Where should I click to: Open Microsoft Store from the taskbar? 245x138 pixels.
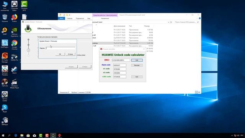point(28,135)
